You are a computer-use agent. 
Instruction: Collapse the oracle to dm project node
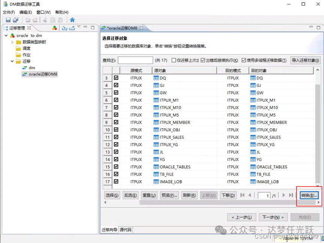(x=6, y=36)
